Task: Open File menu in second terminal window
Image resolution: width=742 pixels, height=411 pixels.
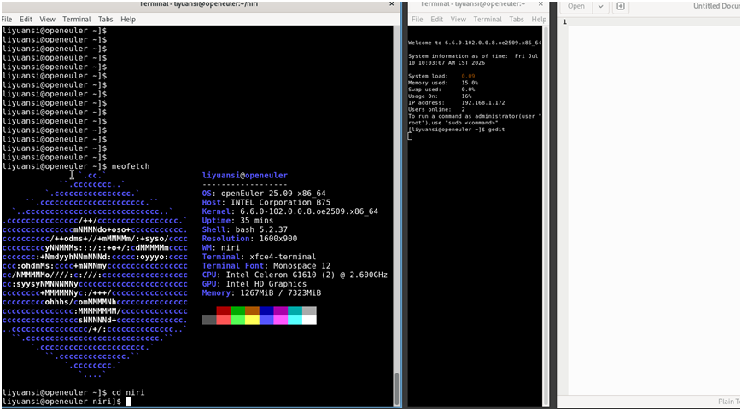Action: coord(418,20)
